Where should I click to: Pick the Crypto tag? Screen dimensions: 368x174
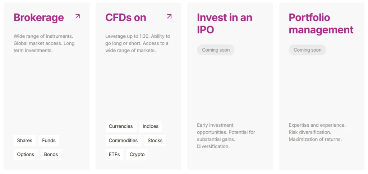click(x=137, y=154)
